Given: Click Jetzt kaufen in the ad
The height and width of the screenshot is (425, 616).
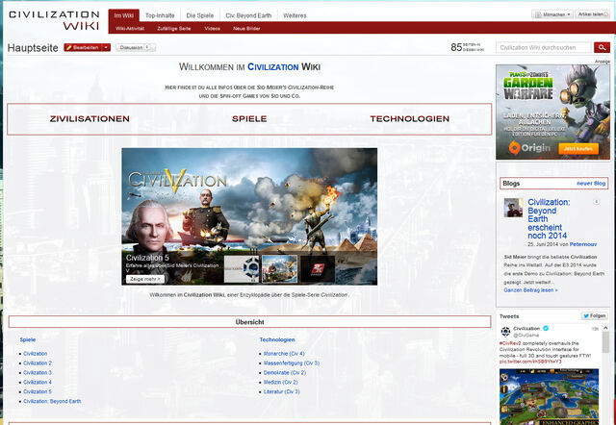Looking at the screenshot, I should 578,149.
